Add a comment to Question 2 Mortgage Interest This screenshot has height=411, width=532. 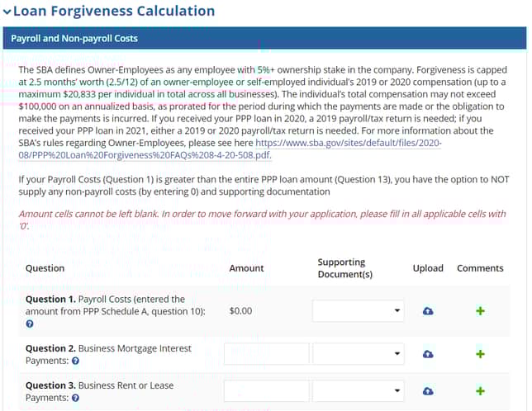coord(480,354)
